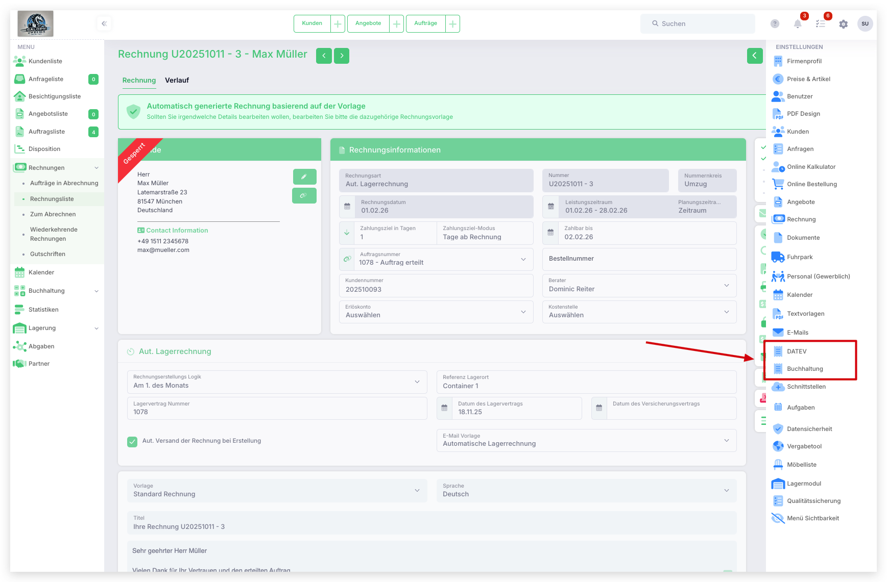887x582 pixels.
Task: Open the Erlöskonto Auswählen dropdown
Action: pyautogui.click(x=436, y=312)
